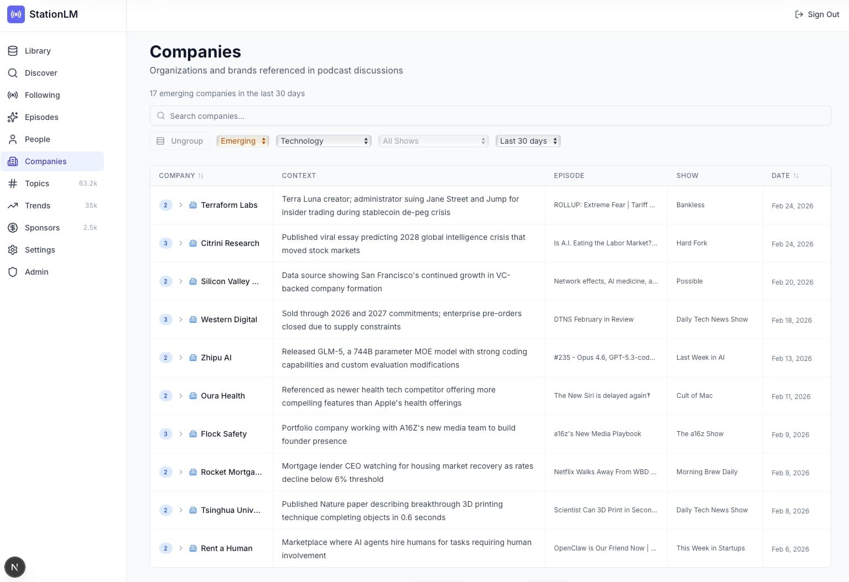
Task: Change the Technology category dropdown
Action: [323, 141]
